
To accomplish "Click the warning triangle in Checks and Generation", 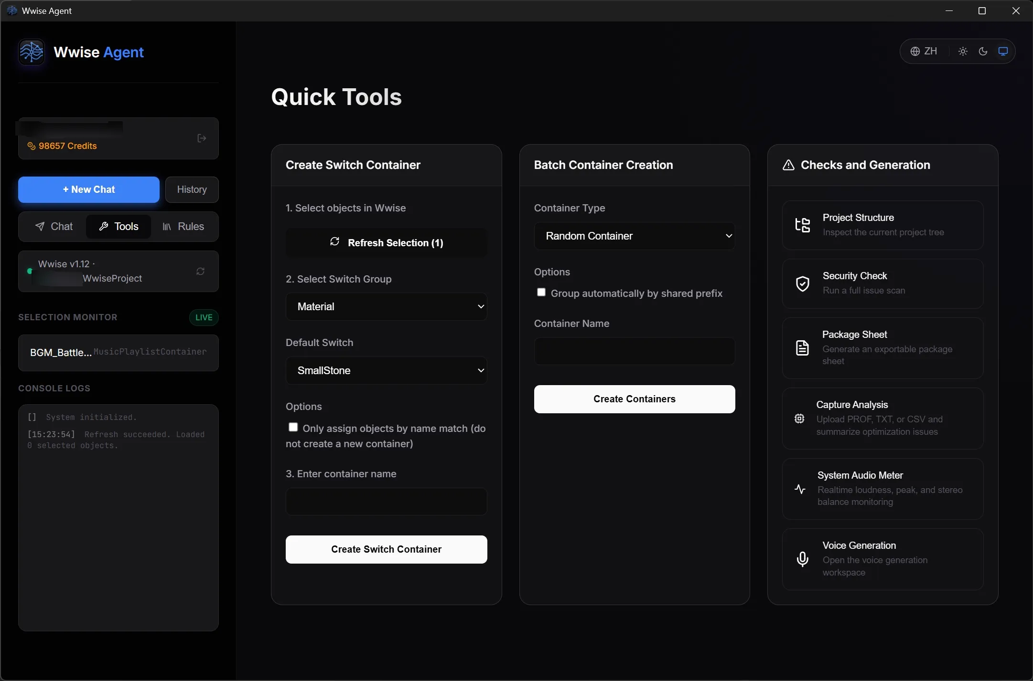I will (x=788, y=165).
